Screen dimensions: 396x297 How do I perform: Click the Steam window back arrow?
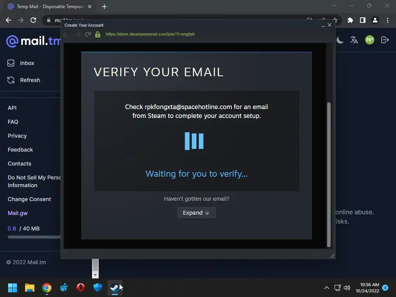pyautogui.click(x=67, y=34)
